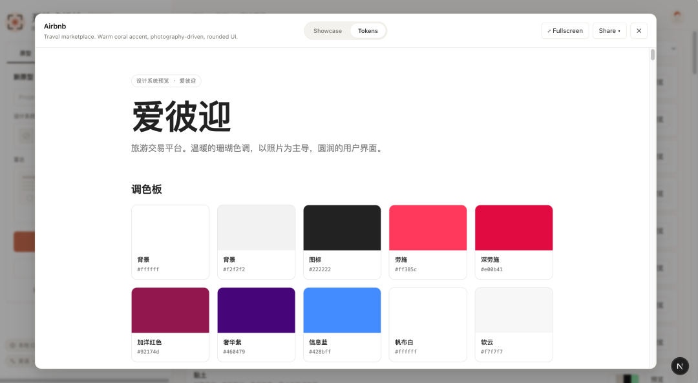The image size is (698, 383).
Task: Click the #428bff hex code label
Action: click(x=320, y=351)
